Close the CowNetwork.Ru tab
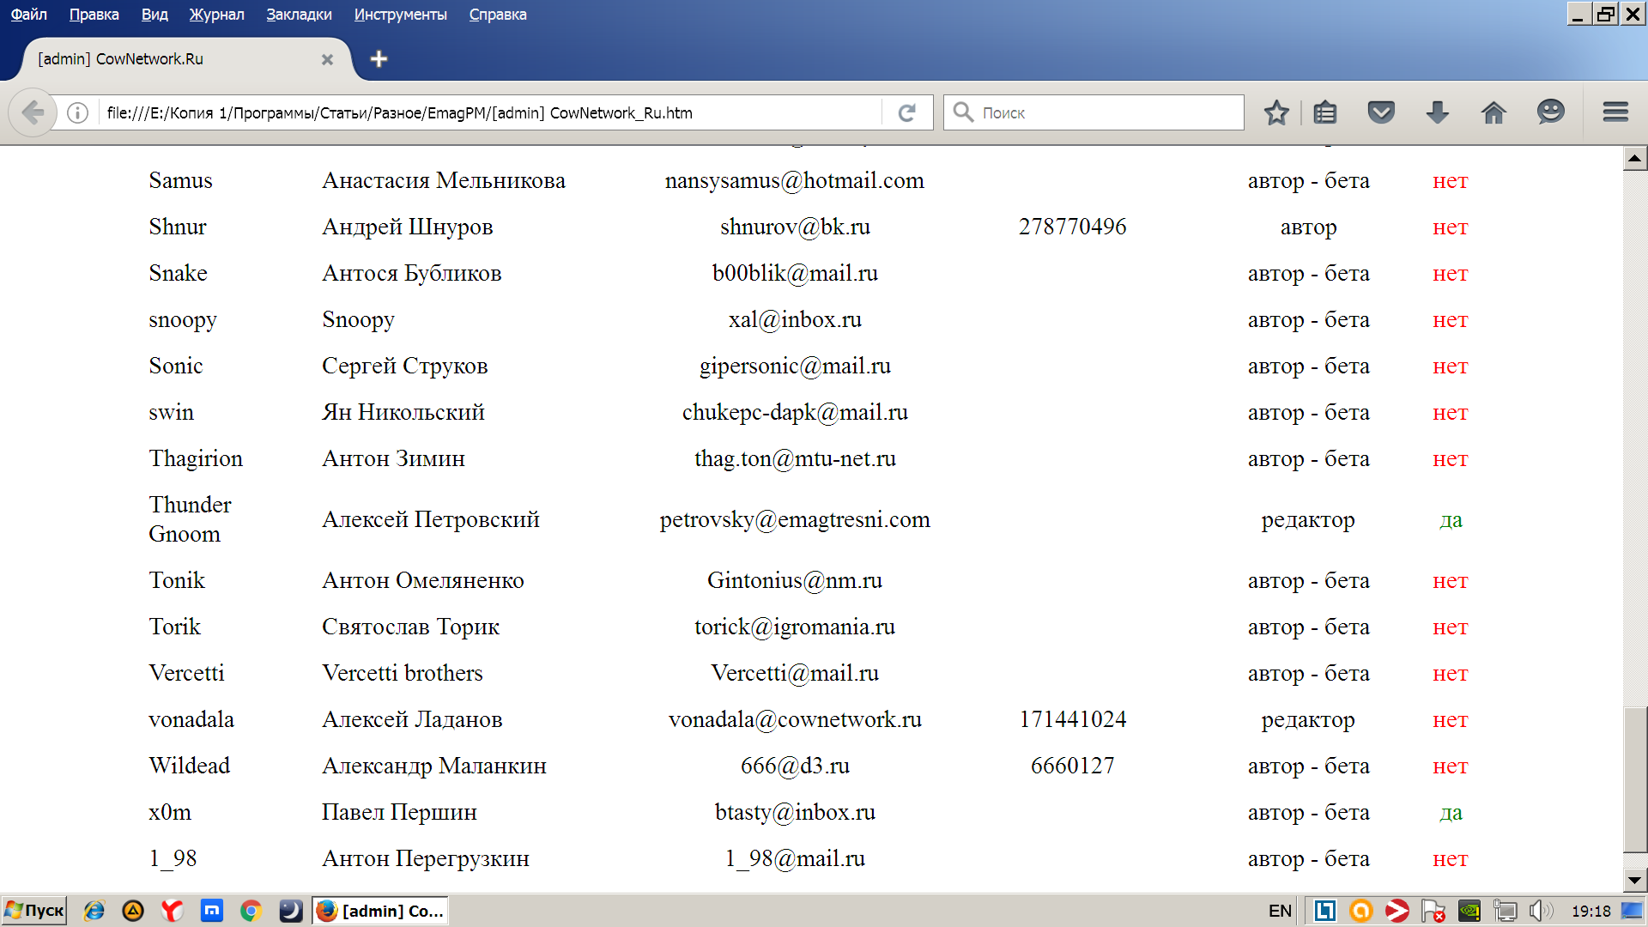Image resolution: width=1648 pixels, height=927 pixels. coord(327,59)
